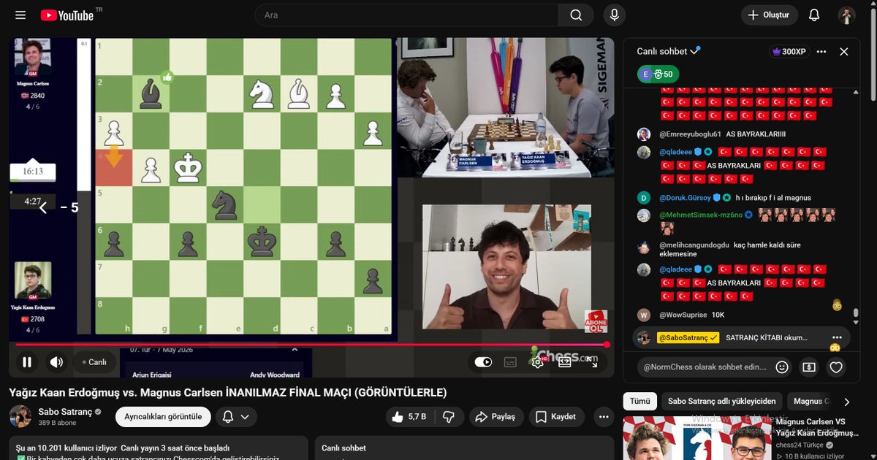Click the search magnifier button

576,15
